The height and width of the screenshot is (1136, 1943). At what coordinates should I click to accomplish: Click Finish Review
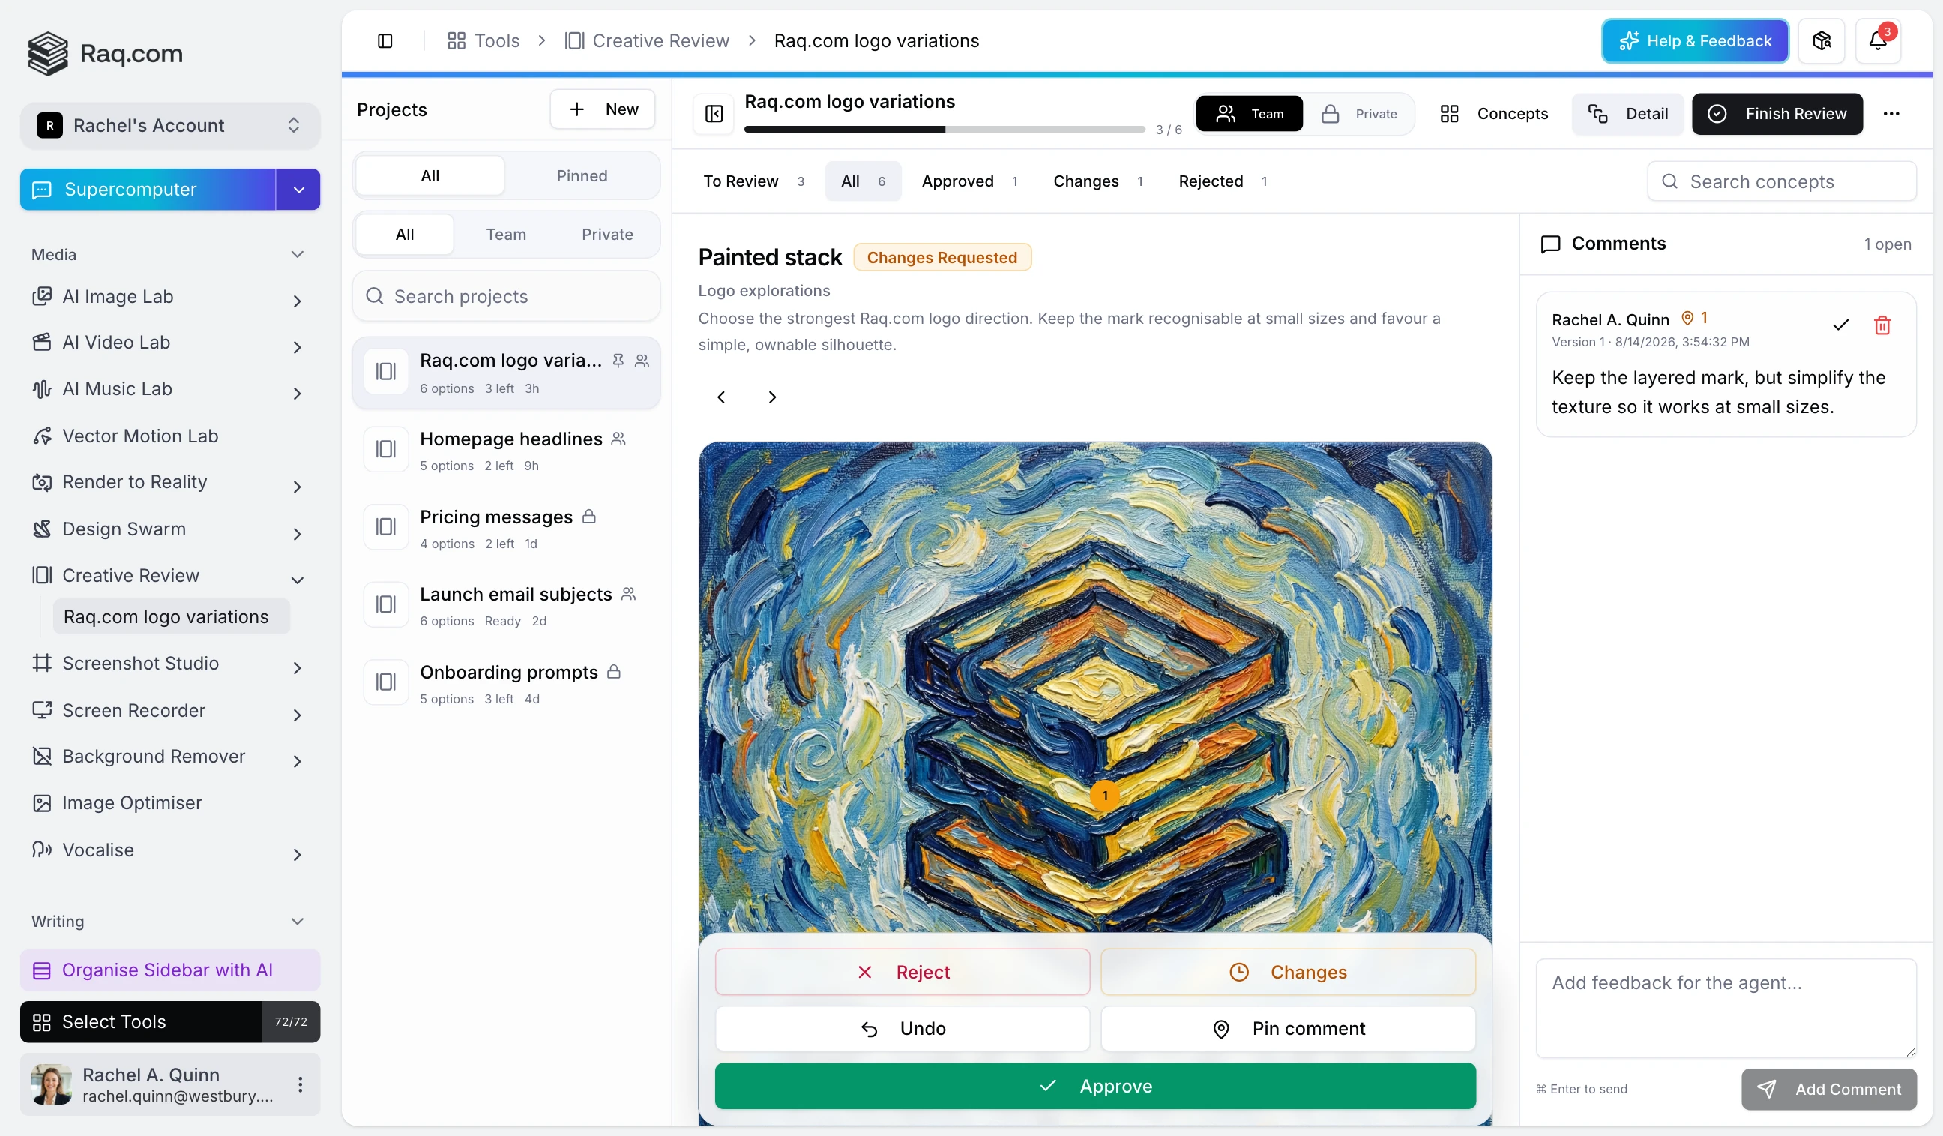[1777, 114]
